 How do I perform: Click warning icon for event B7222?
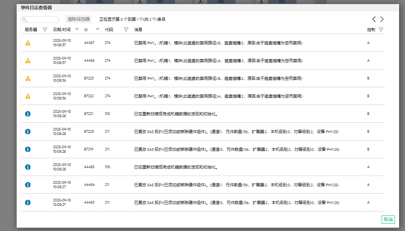pyautogui.click(x=28, y=96)
